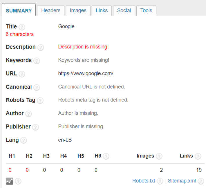Click the '6 characters' title length text

(20, 34)
